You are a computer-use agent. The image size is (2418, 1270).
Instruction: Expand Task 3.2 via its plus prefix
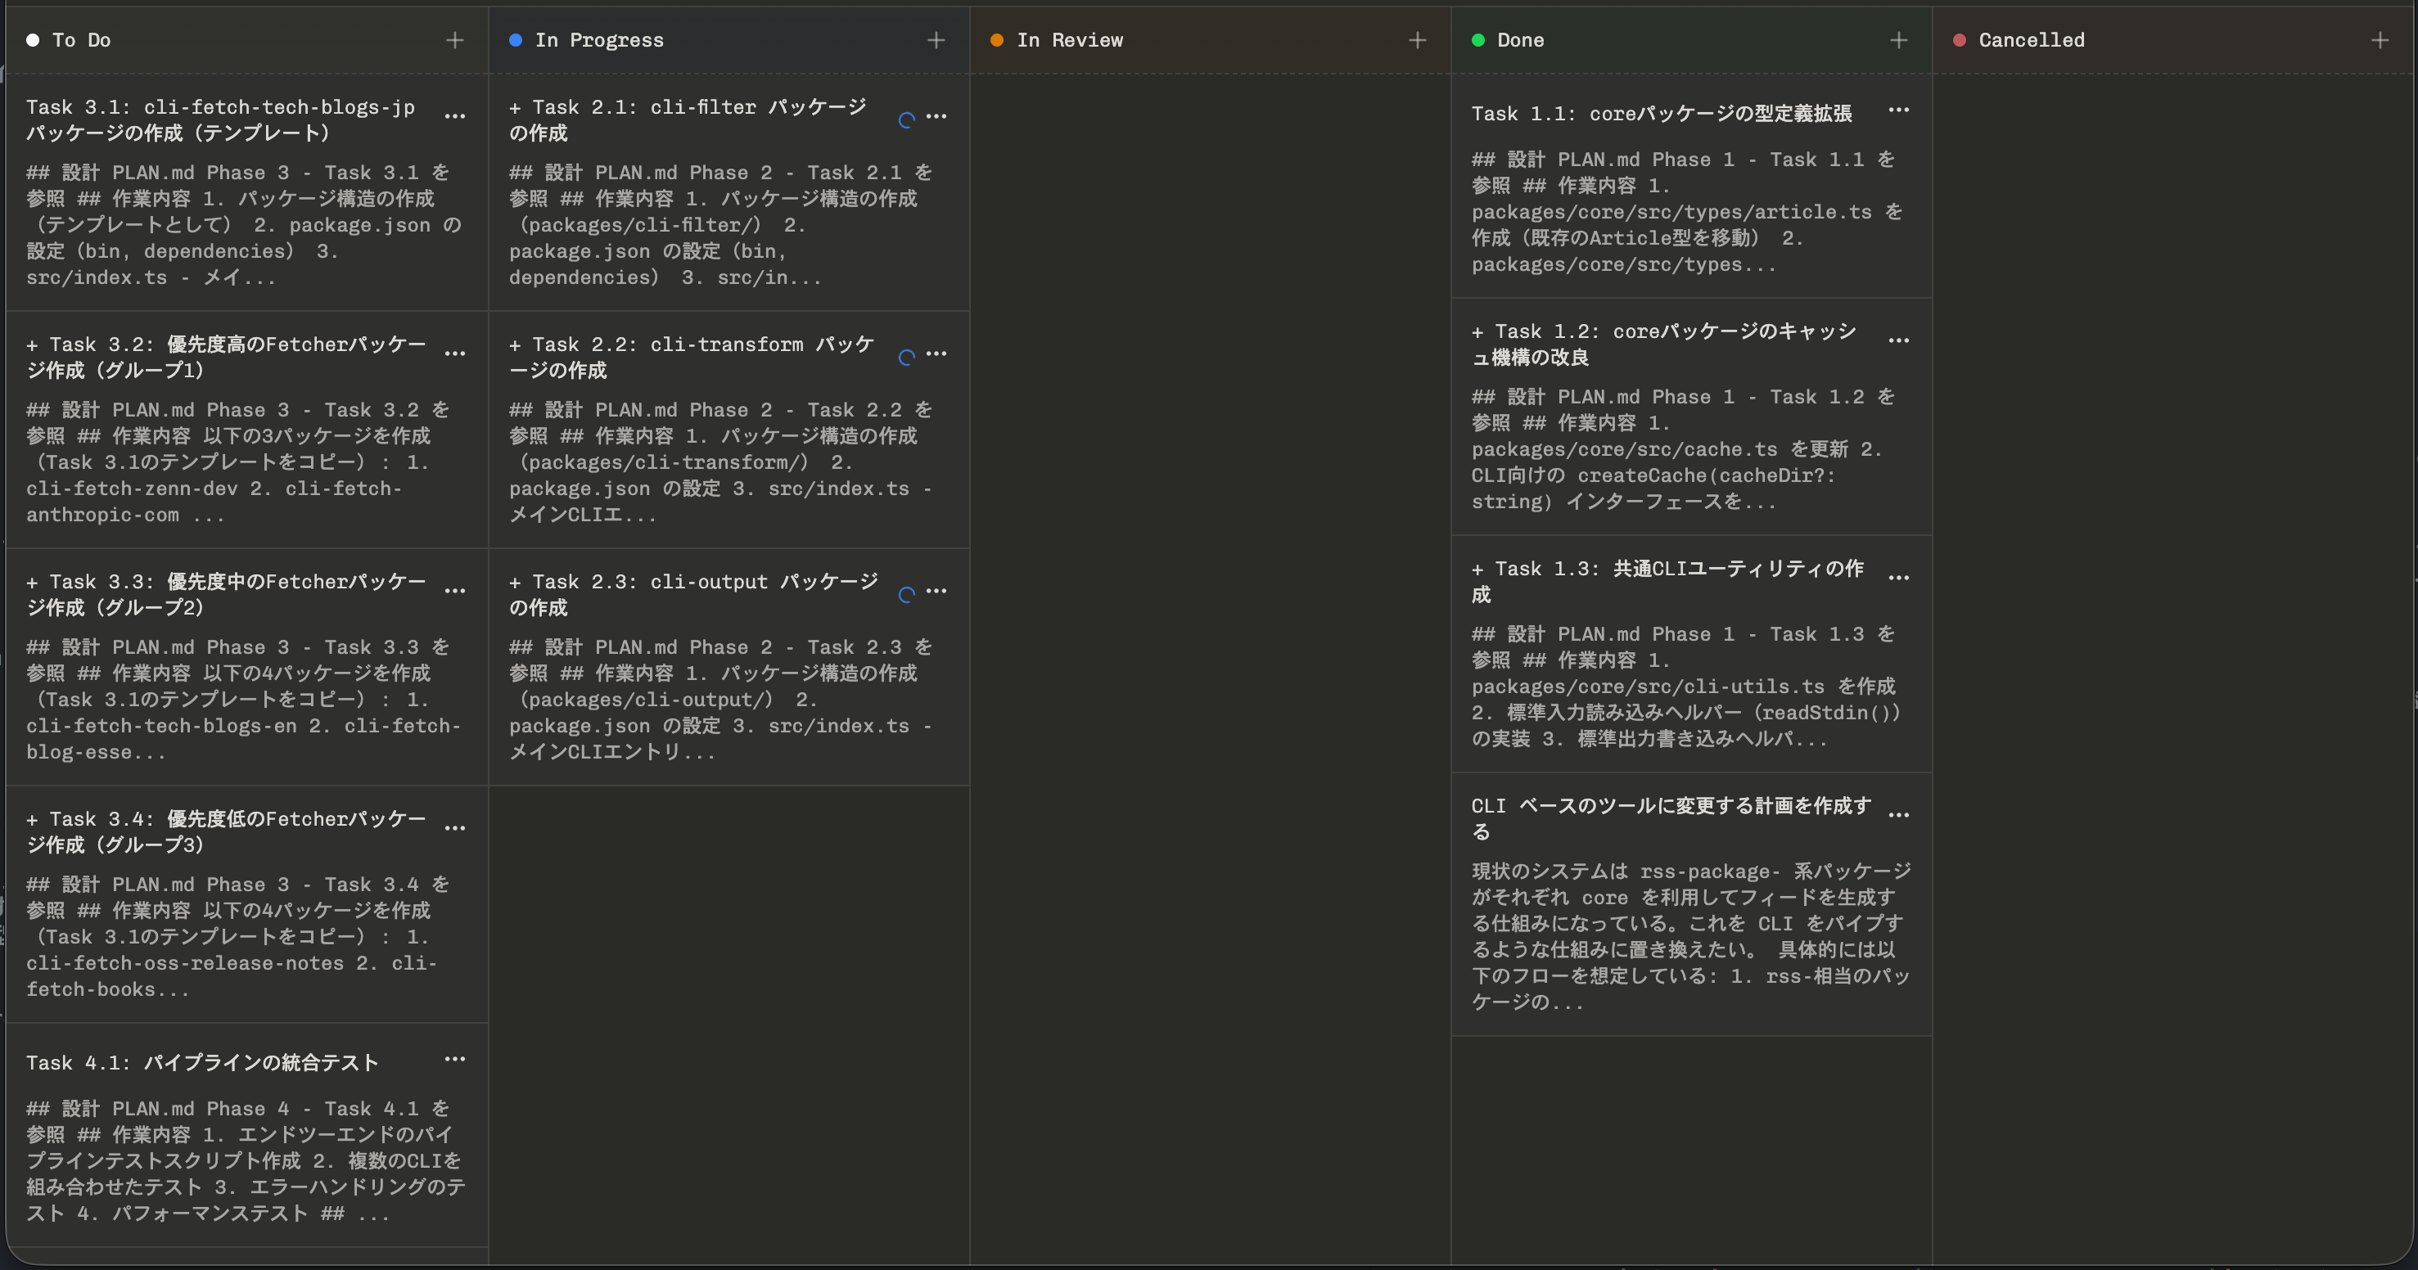tap(34, 344)
